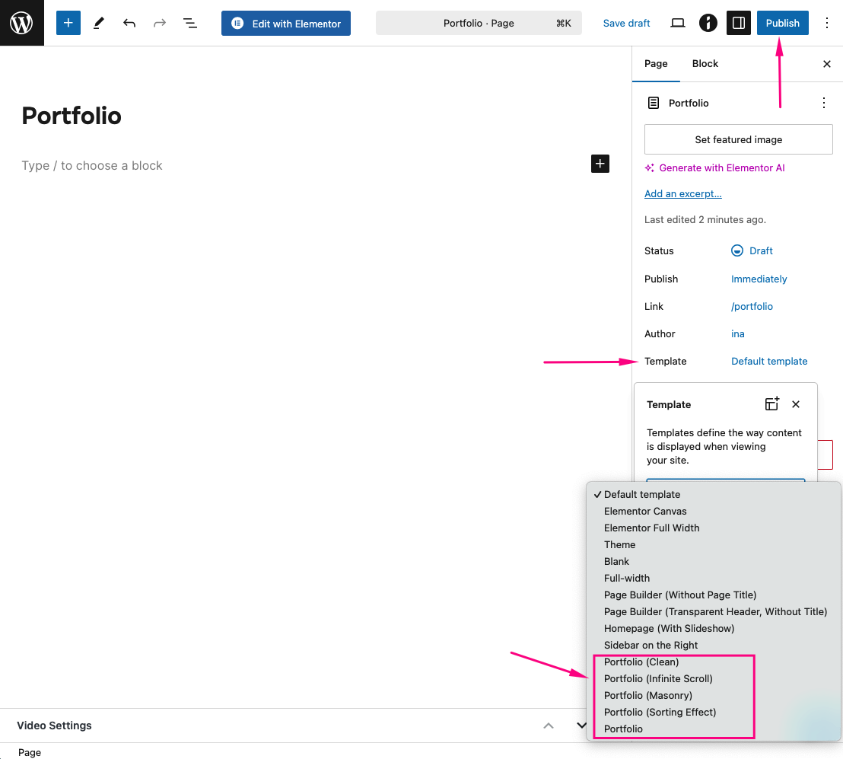Choose Elementor Canvas from template list
The width and height of the screenshot is (843, 759).
[x=645, y=511]
